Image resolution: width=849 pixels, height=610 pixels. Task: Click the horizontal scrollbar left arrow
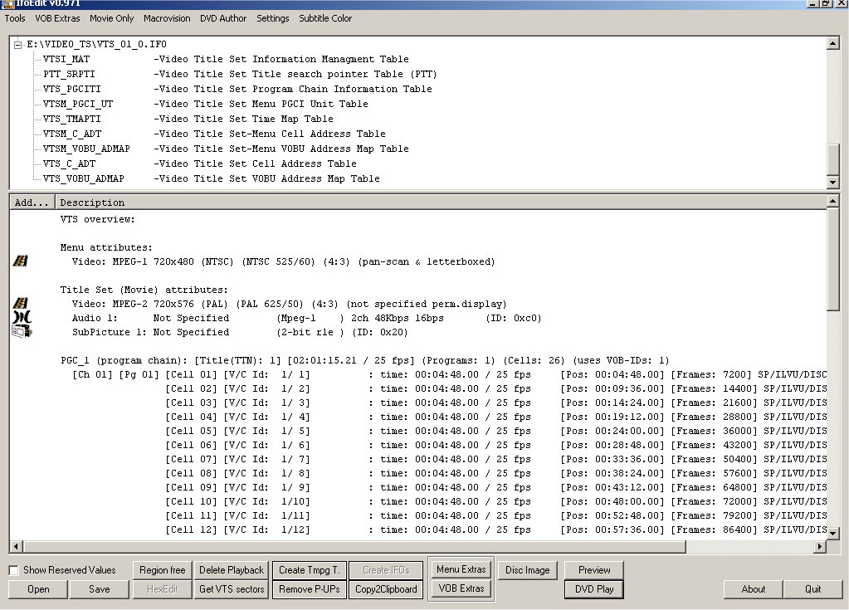(x=16, y=547)
